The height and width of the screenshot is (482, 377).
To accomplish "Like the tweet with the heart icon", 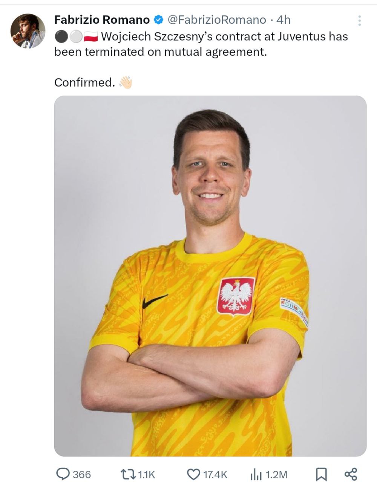I will (194, 474).
